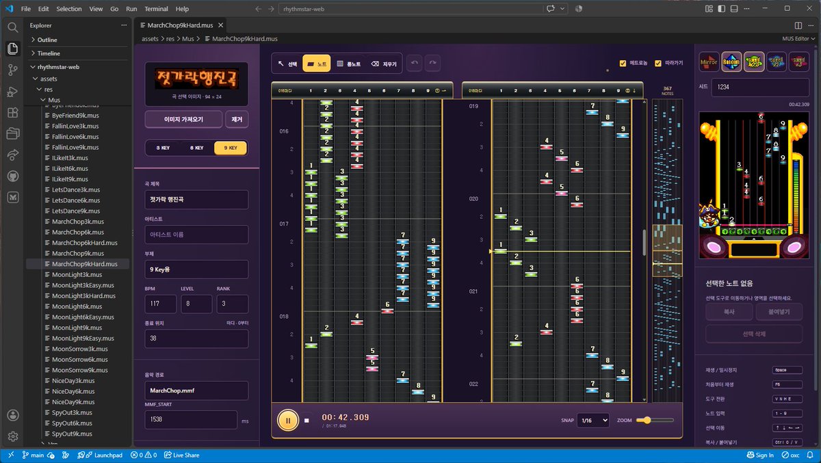Select the 6 KEY mode option
This screenshot has height=463, width=821.
point(197,148)
